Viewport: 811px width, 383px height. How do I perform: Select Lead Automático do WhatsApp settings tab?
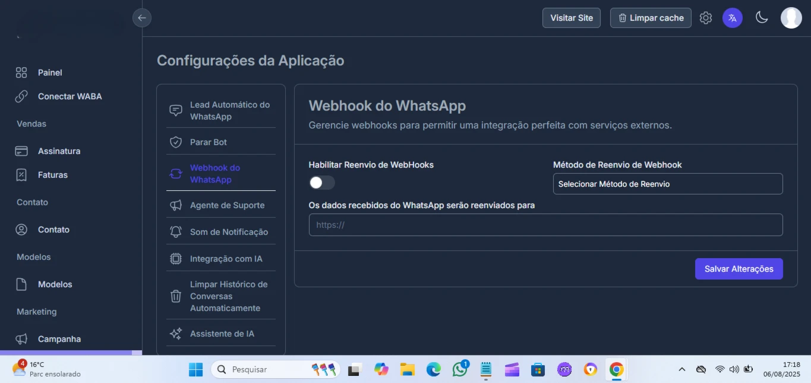tap(221, 111)
